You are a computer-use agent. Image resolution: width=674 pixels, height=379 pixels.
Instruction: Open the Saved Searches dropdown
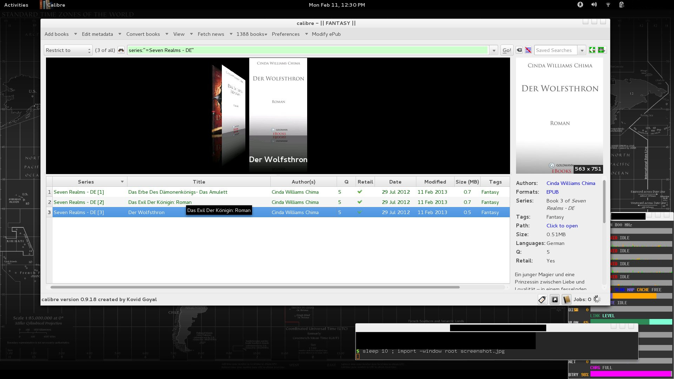pos(582,50)
